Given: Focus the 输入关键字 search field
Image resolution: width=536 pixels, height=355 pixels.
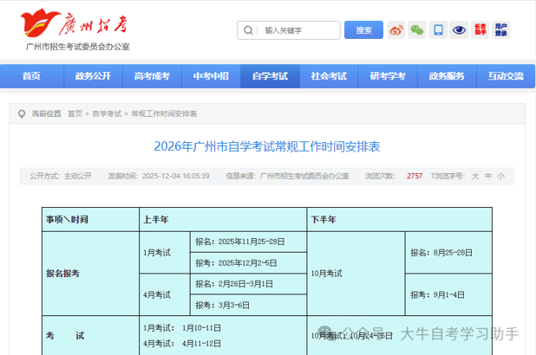Looking at the screenshot, I should click(300, 30).
